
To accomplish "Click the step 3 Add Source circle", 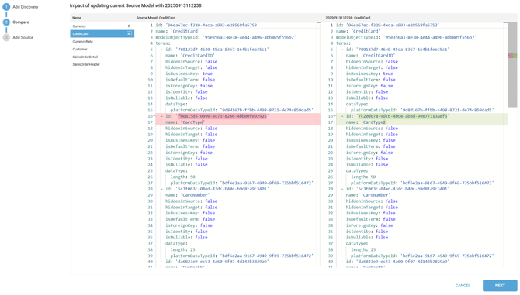I will [x=6, y=37].
